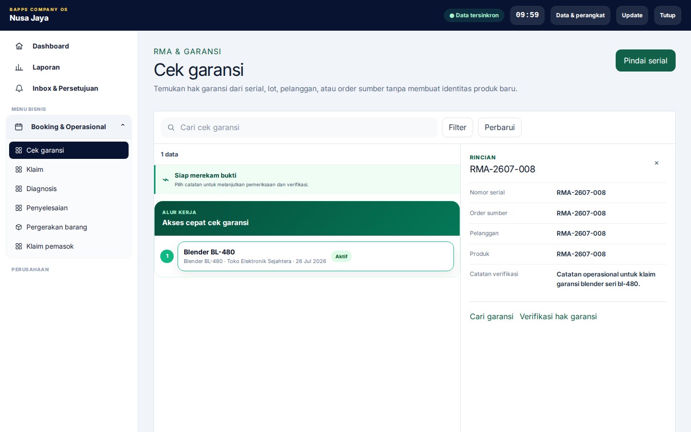Screen dimensions: 691x432
Task: Click the Aktif status badge
Action: point(341,256)
